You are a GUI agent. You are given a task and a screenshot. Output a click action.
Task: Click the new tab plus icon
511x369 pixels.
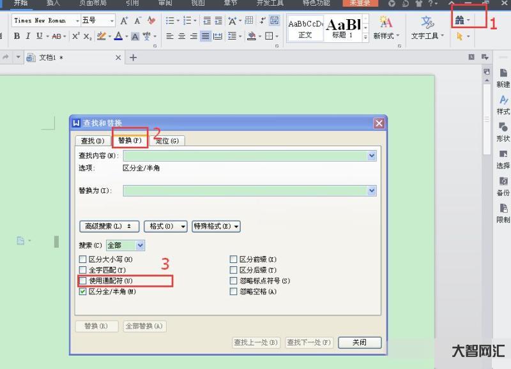pyautogui.click(x=133, y=57)
